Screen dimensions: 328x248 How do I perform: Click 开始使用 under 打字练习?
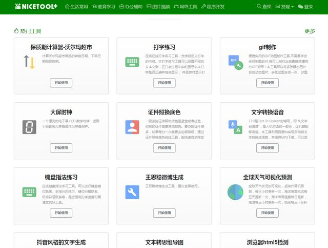click(164, 83)
